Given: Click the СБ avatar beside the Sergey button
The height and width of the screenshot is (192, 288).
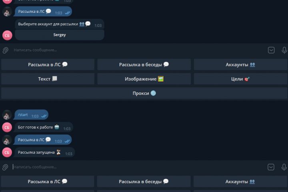Looking at the screenshot, I should coord(7,35).
